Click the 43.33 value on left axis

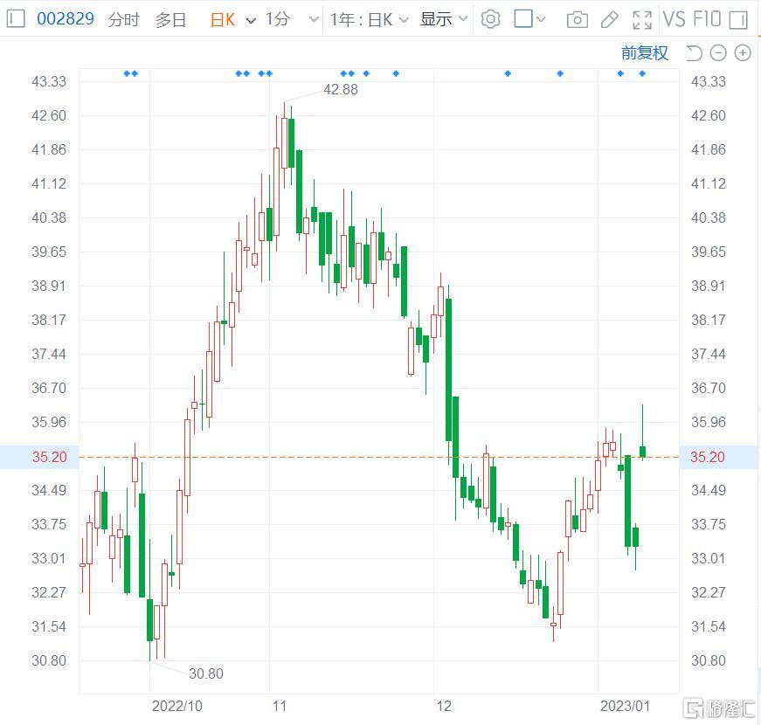[x=49, y=81]
